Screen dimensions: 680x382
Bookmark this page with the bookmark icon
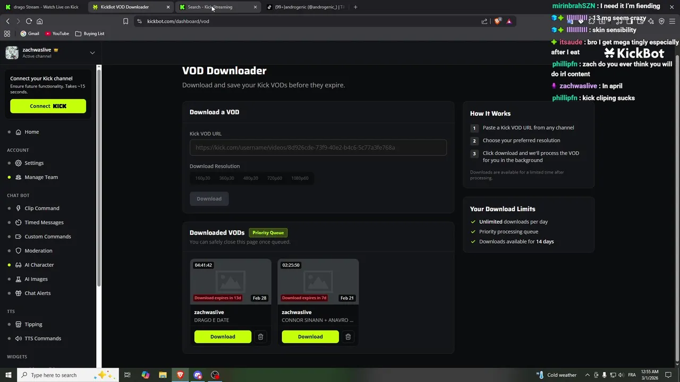point(125,21)
